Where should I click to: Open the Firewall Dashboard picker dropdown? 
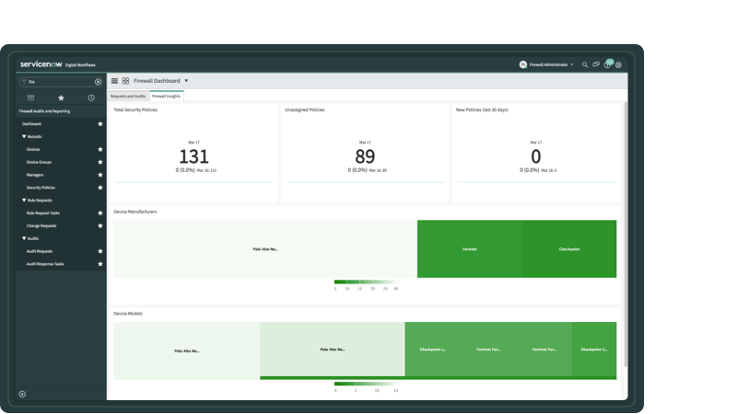188,81
